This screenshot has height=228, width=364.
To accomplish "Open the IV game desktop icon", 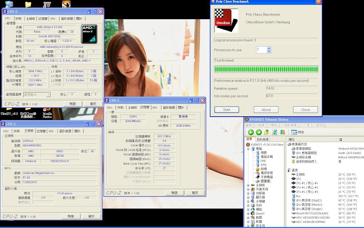I will [x=47, y=4].
